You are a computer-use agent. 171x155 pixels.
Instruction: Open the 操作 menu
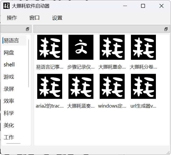pyautogui.click(x=12, y=18)
